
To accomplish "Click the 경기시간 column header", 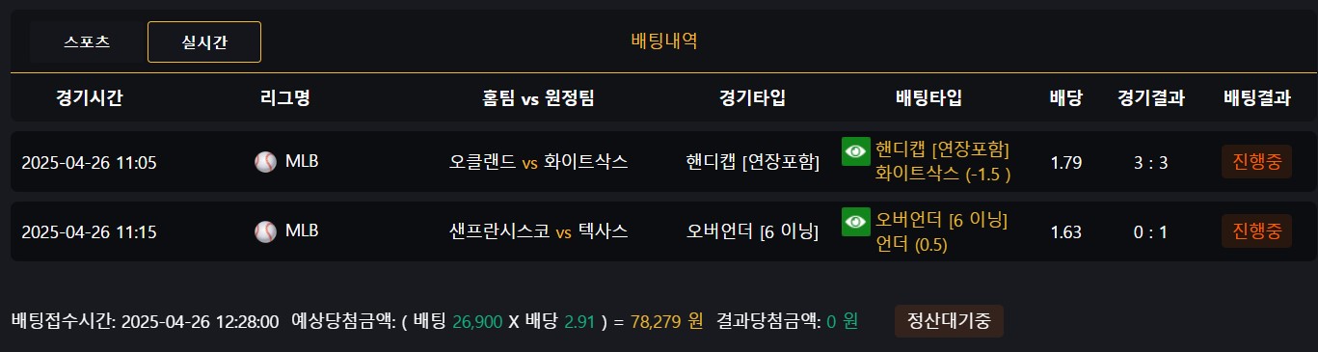I will point(90,97).
